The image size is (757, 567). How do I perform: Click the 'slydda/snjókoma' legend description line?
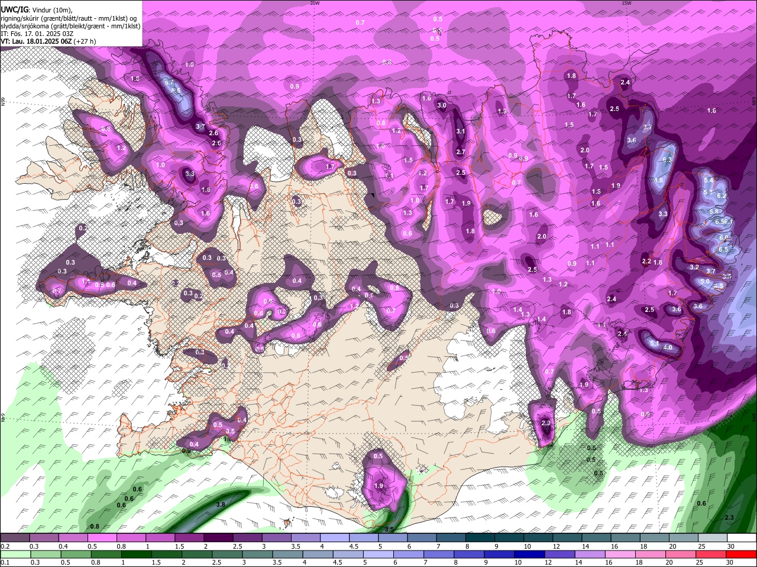tap(70, 26)
